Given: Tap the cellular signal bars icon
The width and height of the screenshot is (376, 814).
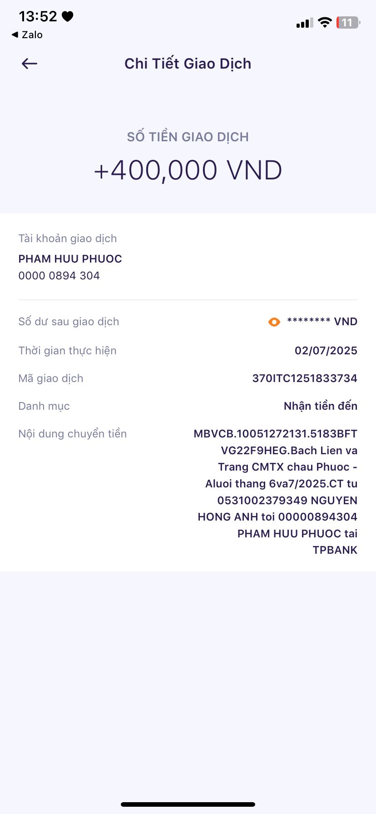Looking at the screenshot, I should (x=304, y=23).
